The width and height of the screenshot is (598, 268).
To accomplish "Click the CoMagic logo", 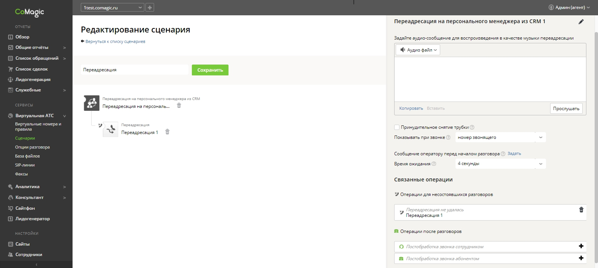I will [30, 12].
